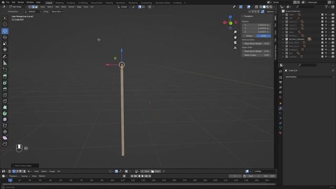Image resolution: width=336 pixels, height=189 pixels.
Task: Adjust the Mean Crease slider
Action: tap(256, 55)
